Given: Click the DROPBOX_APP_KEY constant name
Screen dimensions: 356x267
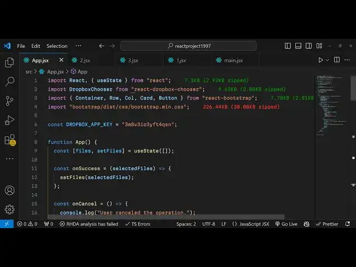Looking at the screenshot, I should point(89,125).
